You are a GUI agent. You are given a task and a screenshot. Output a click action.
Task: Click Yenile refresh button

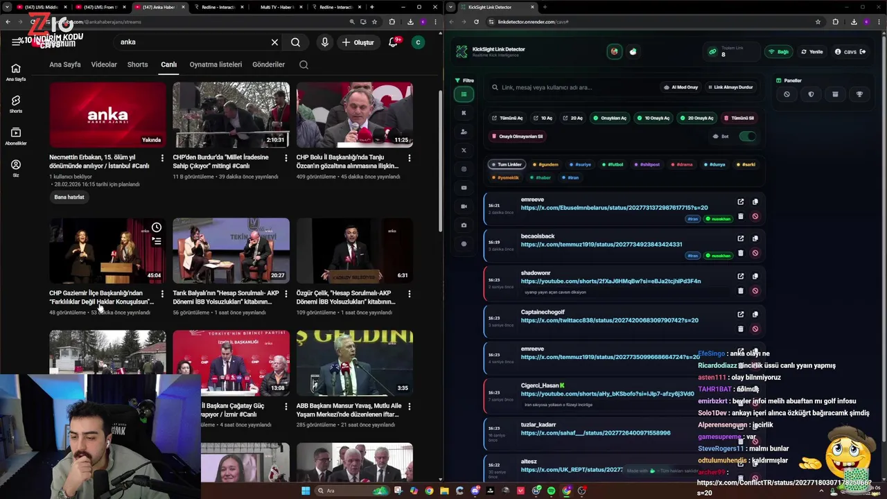[812, 52]
